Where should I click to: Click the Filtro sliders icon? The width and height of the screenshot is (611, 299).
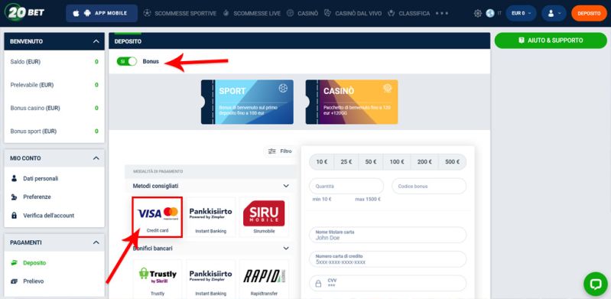(272, 151)
